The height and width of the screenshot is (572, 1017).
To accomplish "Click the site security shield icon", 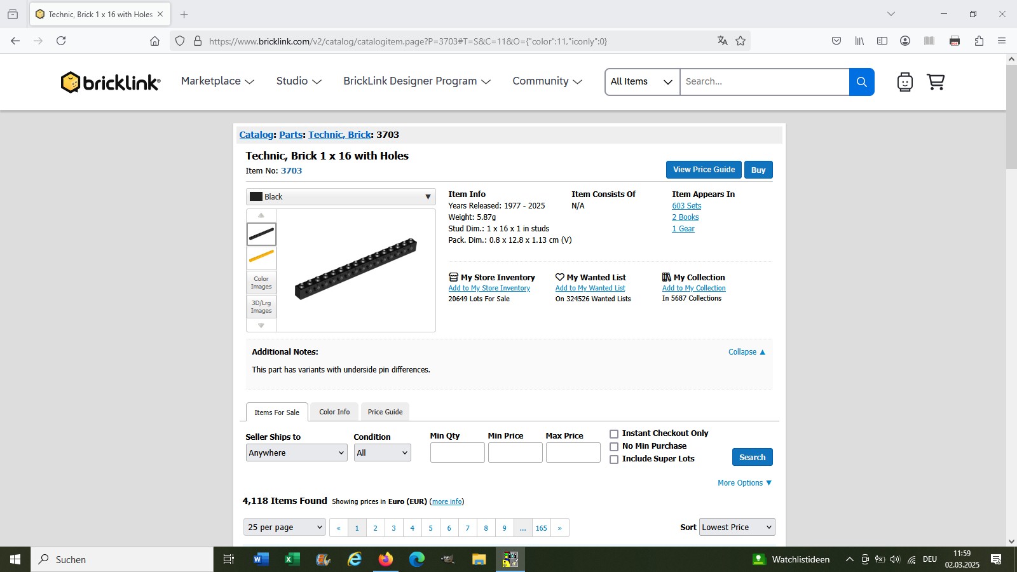I will [180, 41].
